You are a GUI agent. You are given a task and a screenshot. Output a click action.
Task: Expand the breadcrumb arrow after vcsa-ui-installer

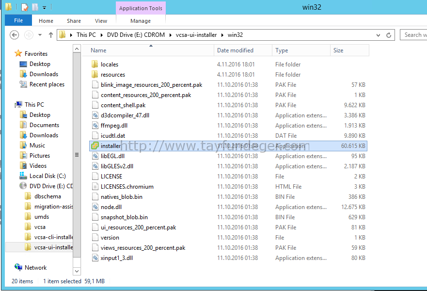[222, 35]
